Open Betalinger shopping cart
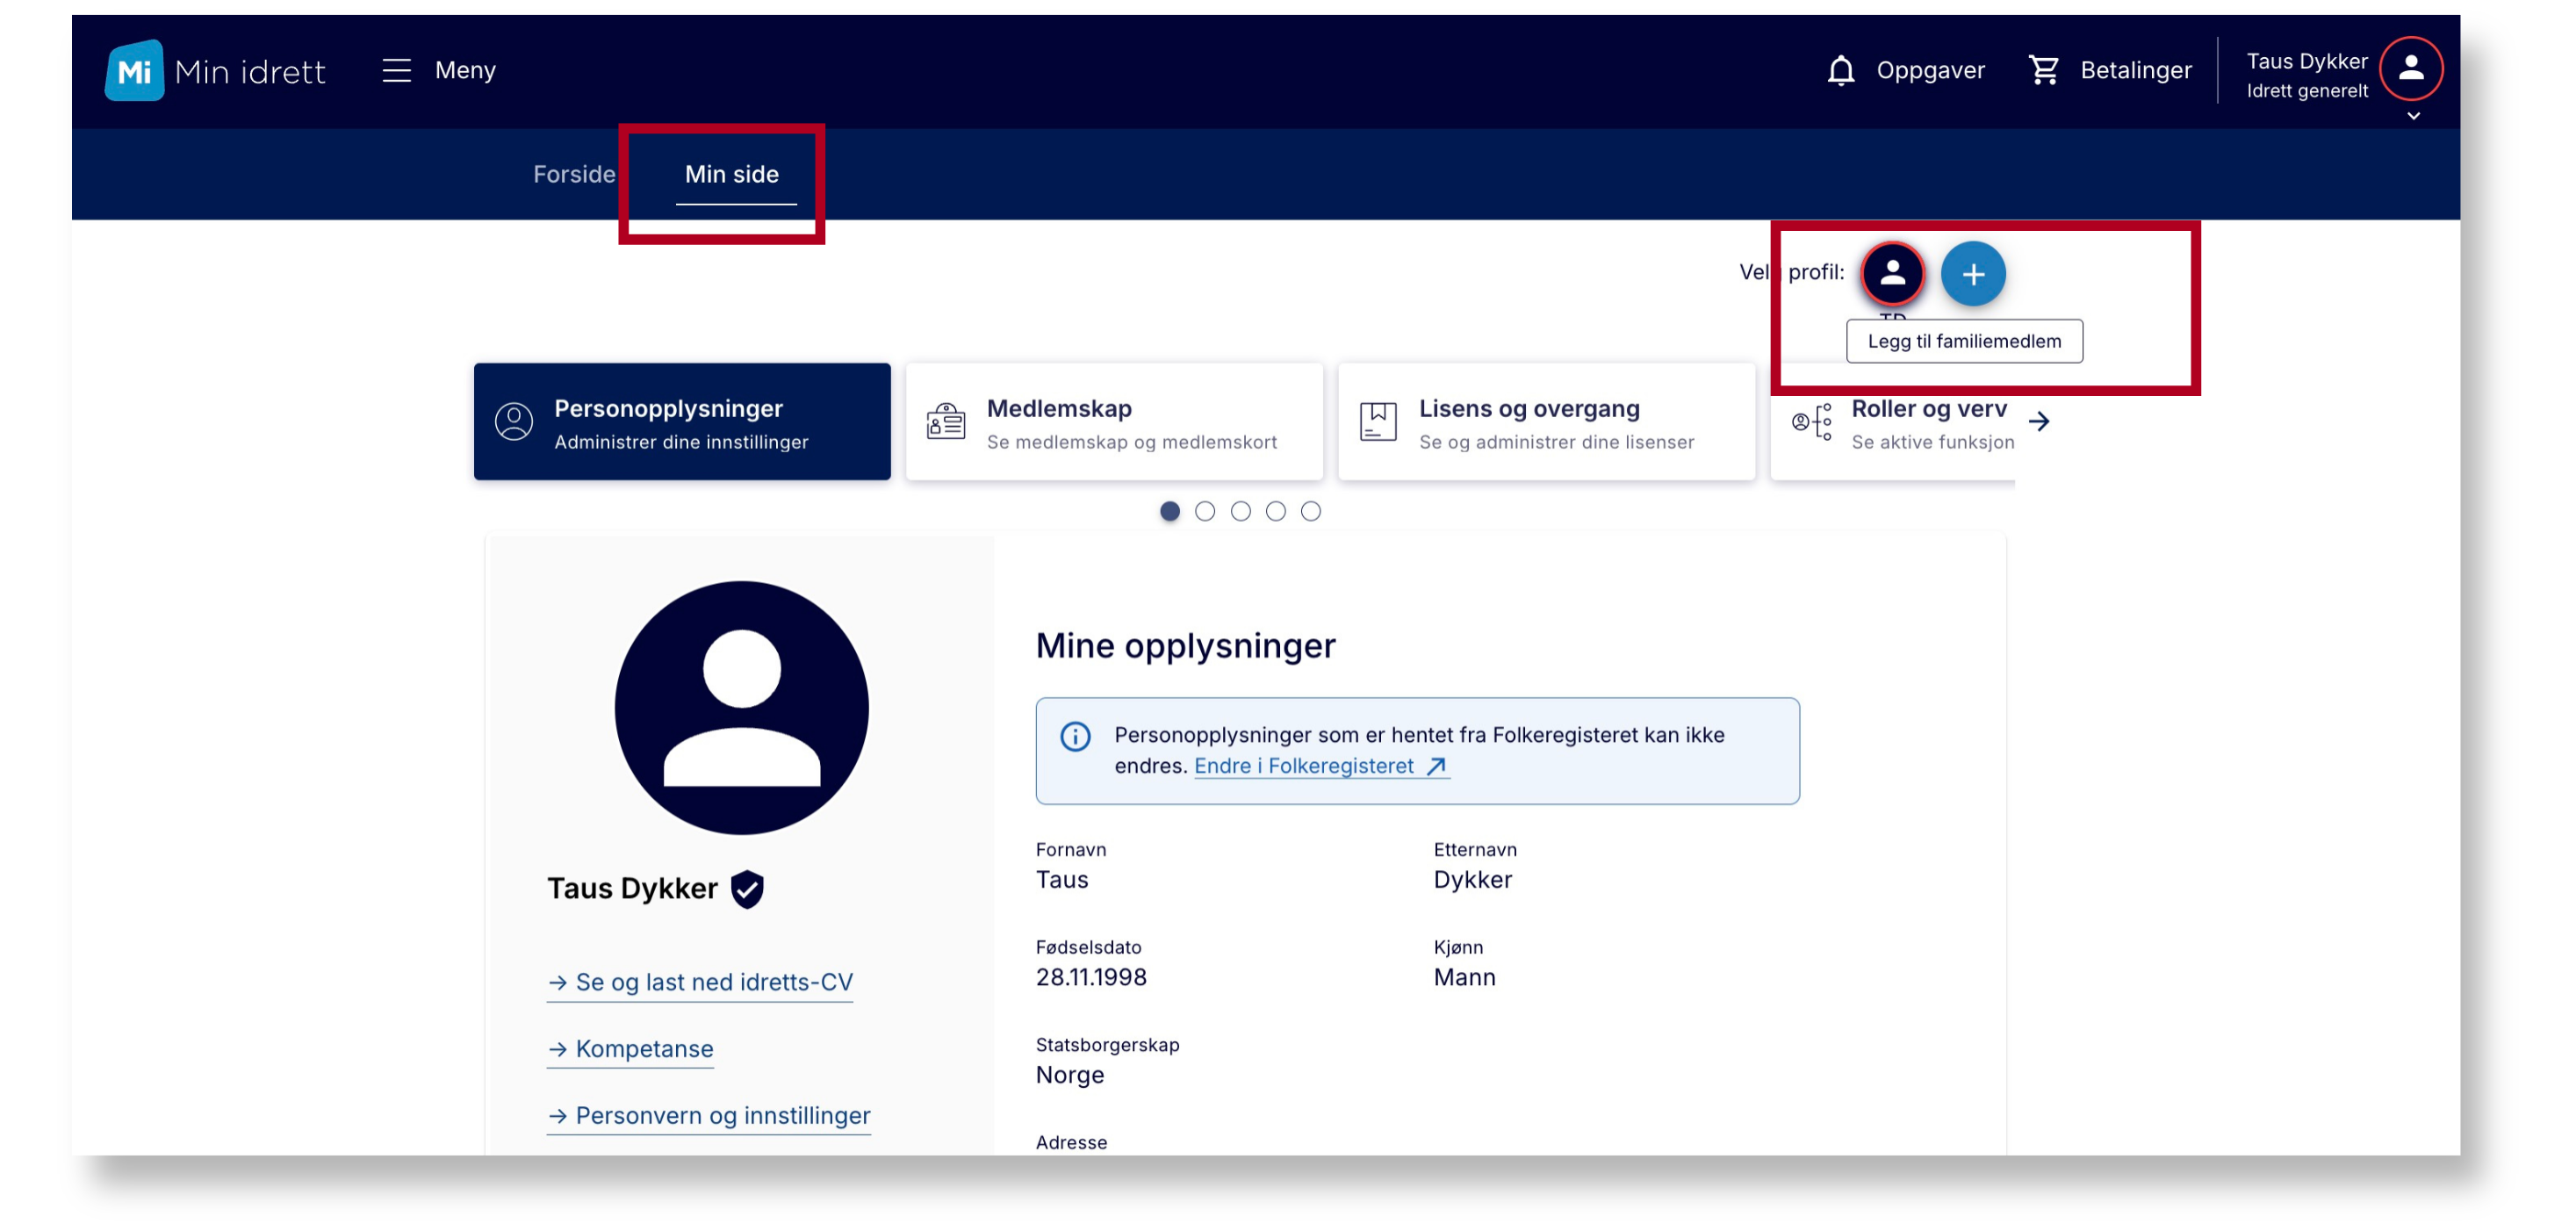 pos(2043,70)
